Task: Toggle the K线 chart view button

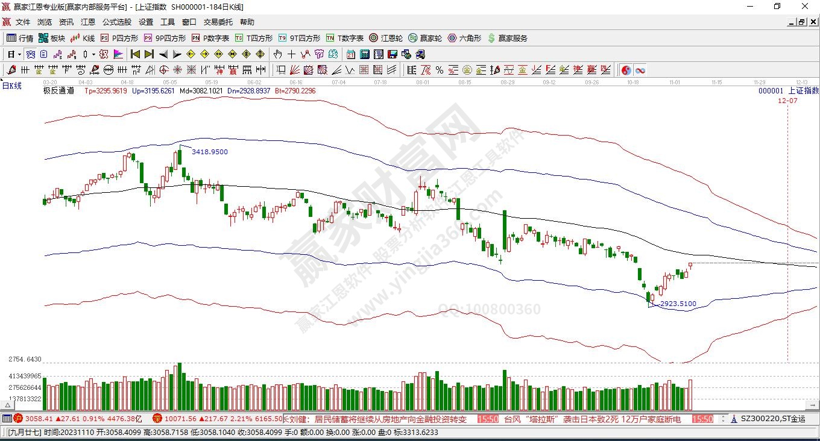Action: click(x=83, y=38)
